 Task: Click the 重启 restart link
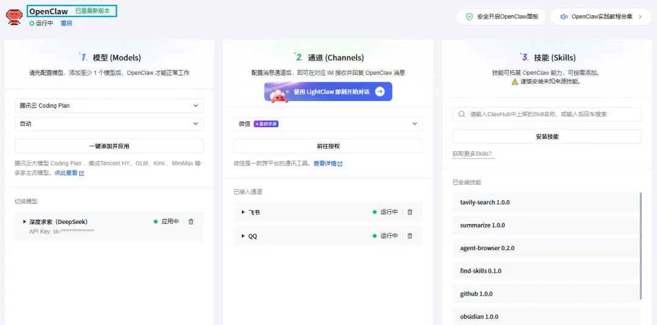pos(66,24)
